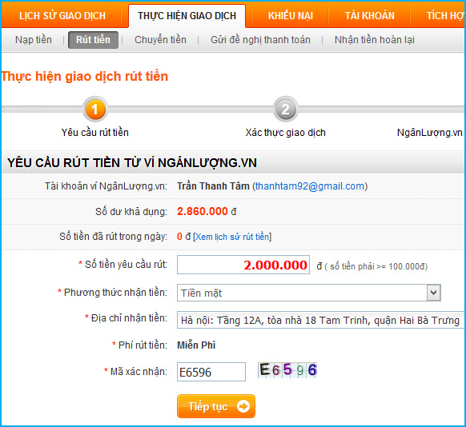Click the section header Yêu cầu rút tiền từ ví

point(132,162)
